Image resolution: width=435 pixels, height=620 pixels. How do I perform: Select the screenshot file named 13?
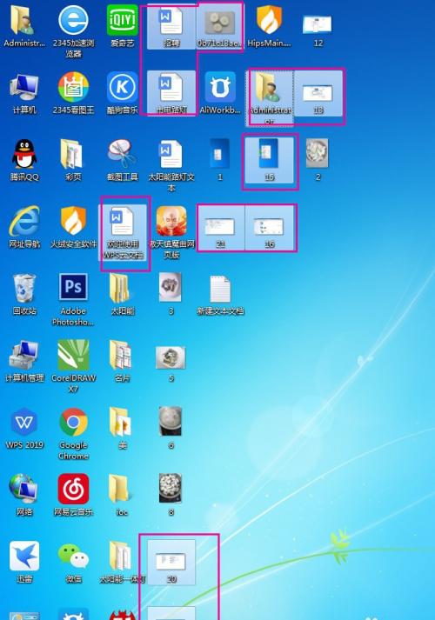pos(318,93)
